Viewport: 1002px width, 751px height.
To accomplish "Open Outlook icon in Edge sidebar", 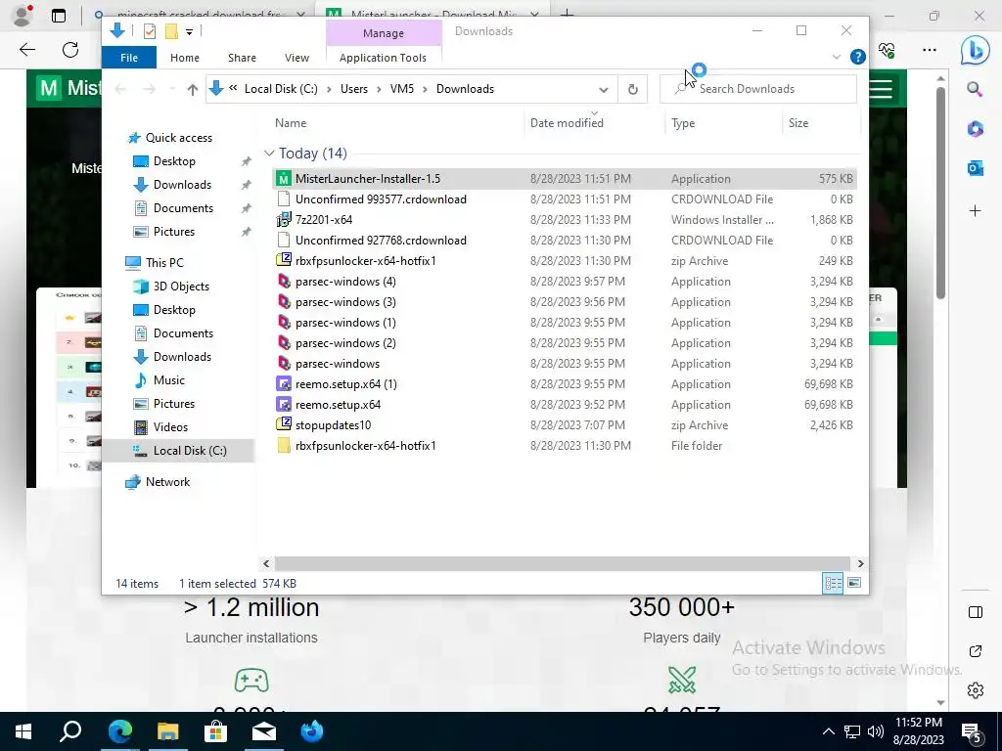I will pyautogui.click(x=975, y=168).
